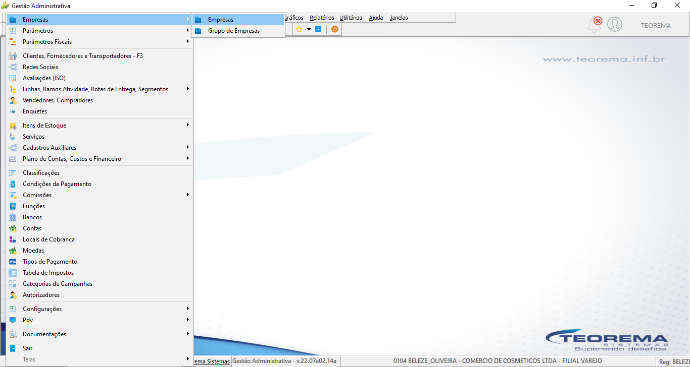Image resolution: width=690 pixels, height=367 pixels.
Task: Open the Ajuda menu
Action: coord(376,18)
